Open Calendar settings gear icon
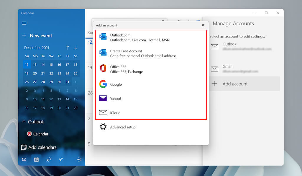 [79, 159]
